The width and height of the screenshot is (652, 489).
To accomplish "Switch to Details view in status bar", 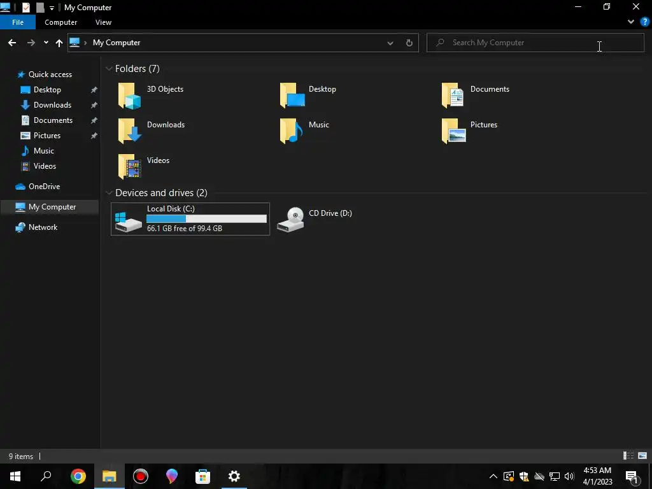I will tap(628, 456).
